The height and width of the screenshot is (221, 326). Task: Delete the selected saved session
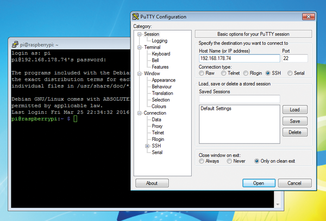(295, 132)
